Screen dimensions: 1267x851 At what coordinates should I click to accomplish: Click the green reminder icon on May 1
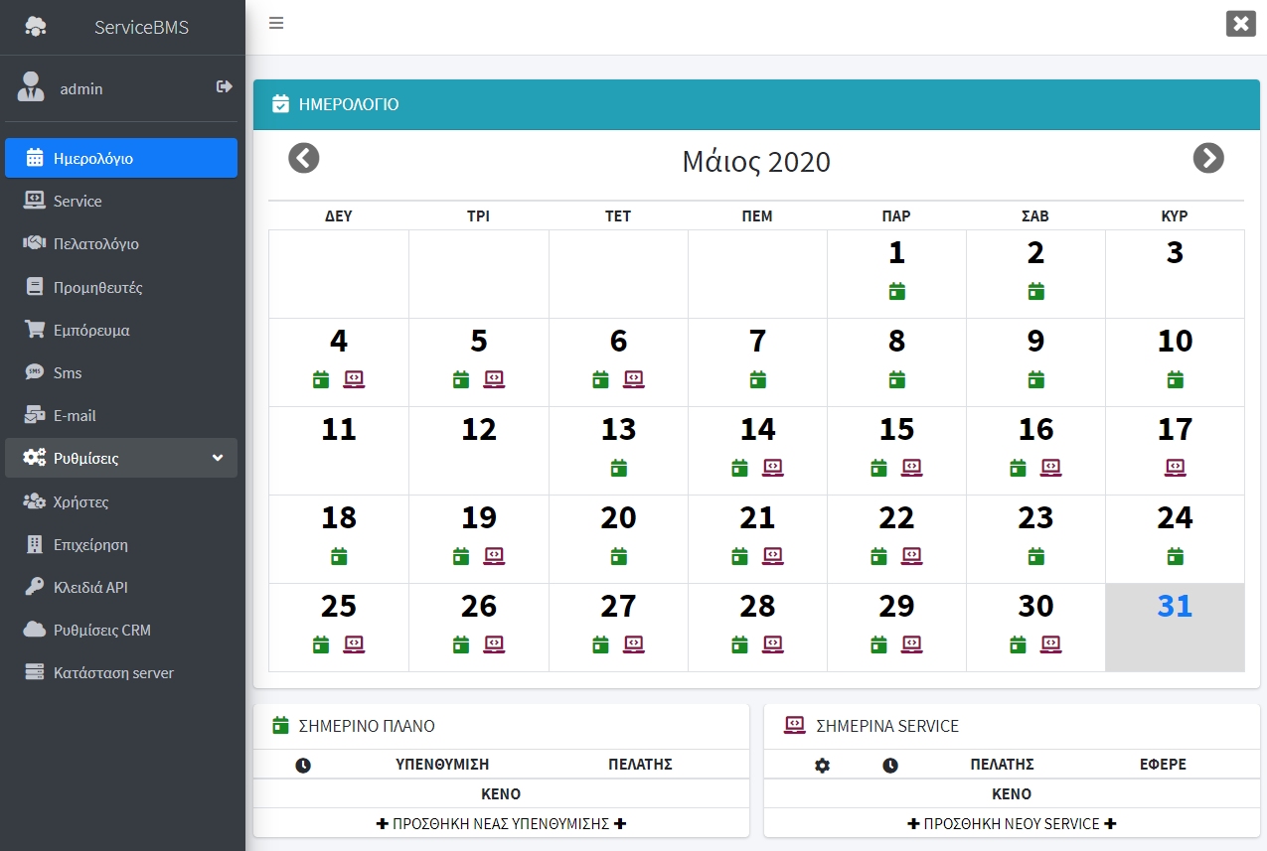tap(896, 291)
